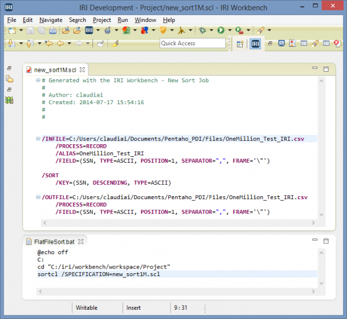Select the FlatFileSort.bat editor tab
347x319 pixels.
54,241
